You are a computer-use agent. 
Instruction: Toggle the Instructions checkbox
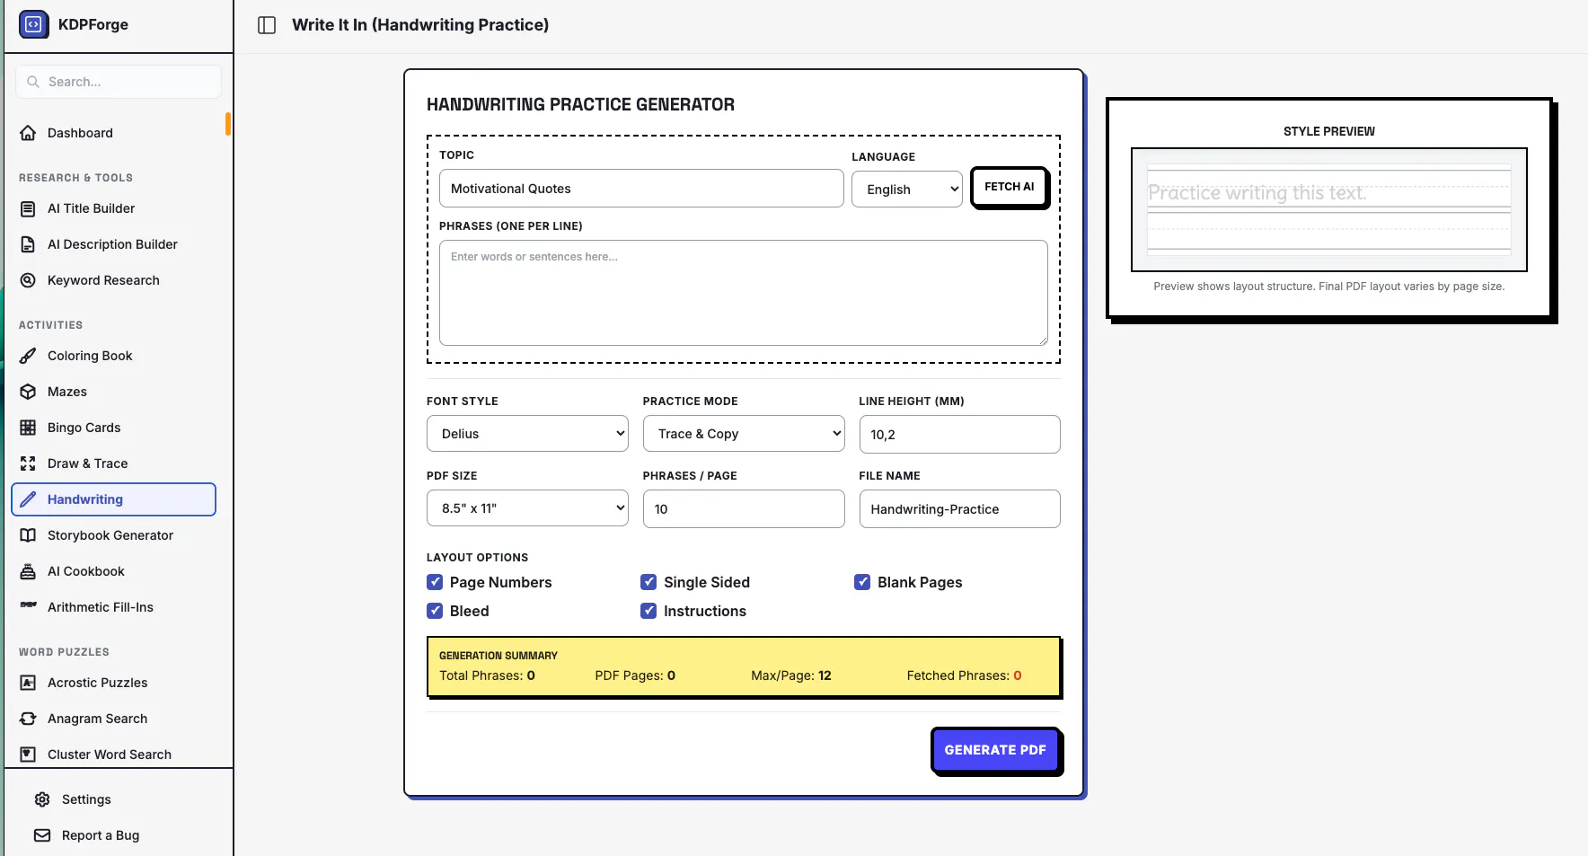pyautogui.click(x=648, y=611)
